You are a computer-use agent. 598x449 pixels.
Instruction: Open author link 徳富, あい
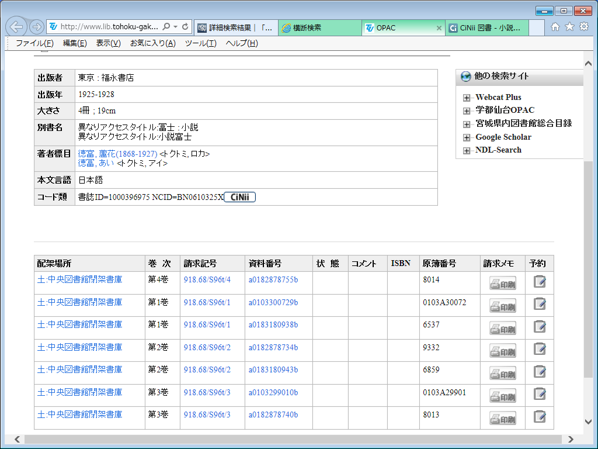(x=96, y=163)
